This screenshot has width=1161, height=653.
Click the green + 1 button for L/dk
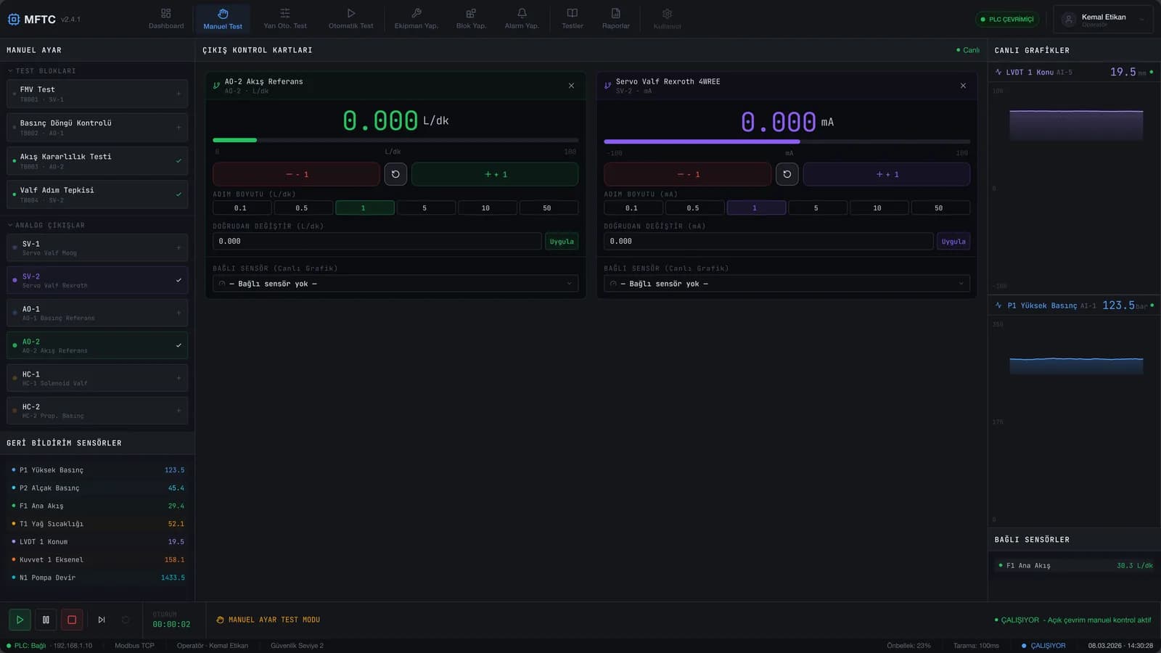(495, 174)
